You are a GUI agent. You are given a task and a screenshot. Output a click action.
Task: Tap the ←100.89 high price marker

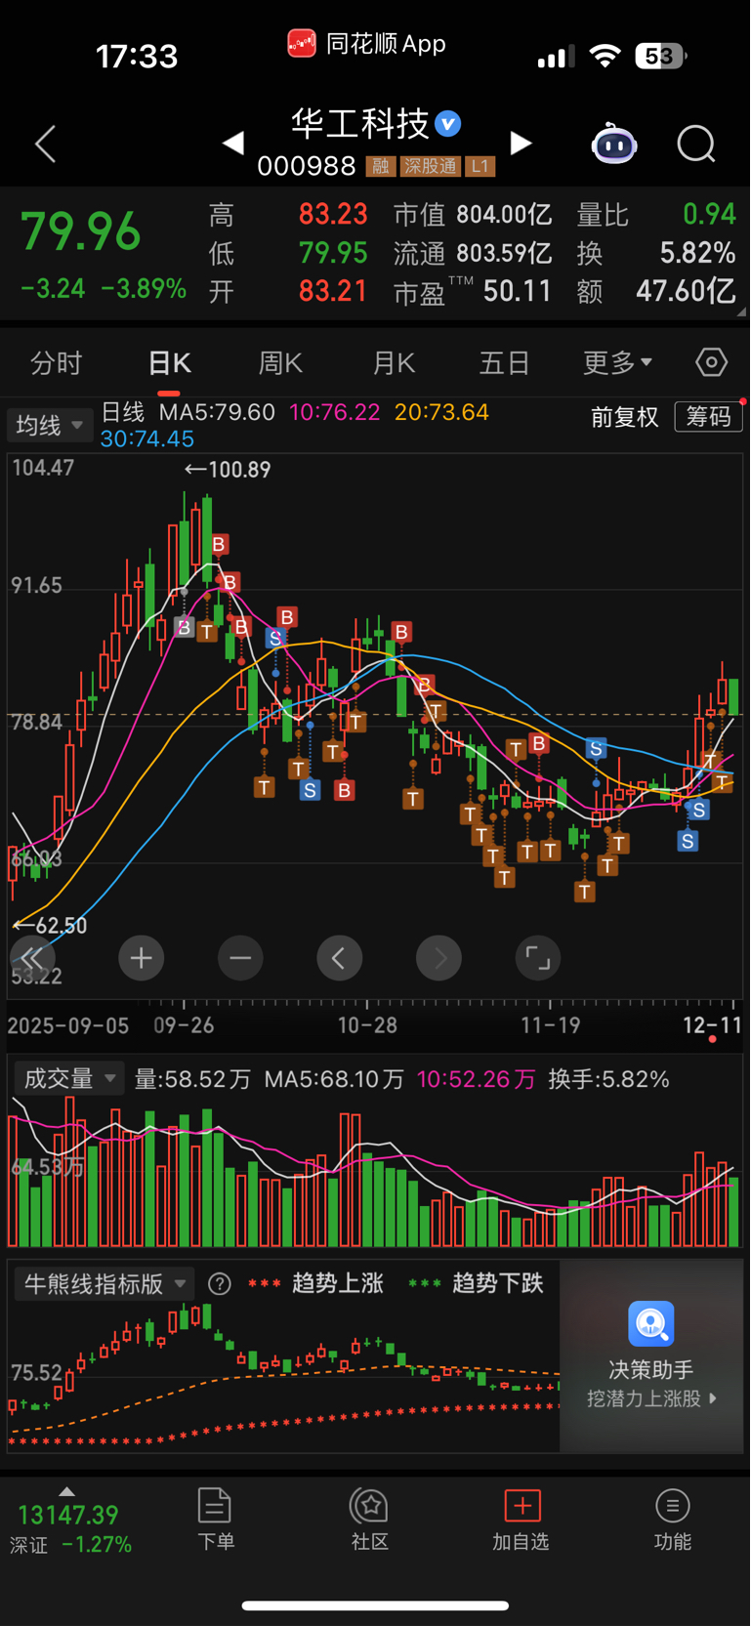(x=228, y=470)
